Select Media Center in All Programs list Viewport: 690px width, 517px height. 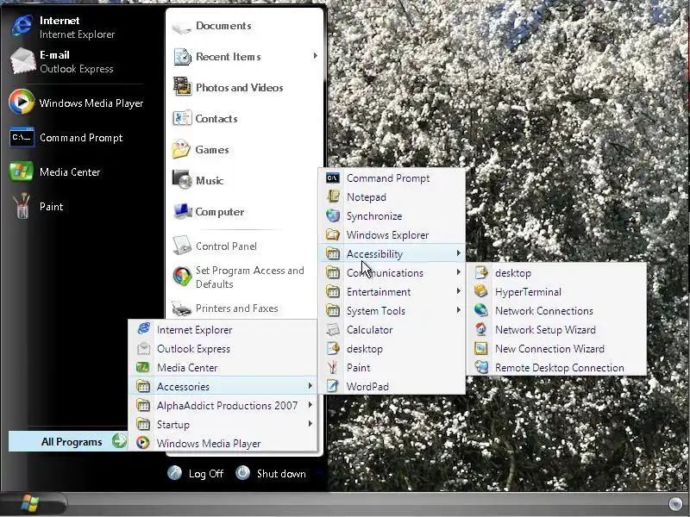(x=223, y=367)
